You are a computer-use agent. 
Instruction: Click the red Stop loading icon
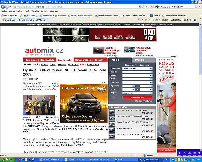click(152, 7)
